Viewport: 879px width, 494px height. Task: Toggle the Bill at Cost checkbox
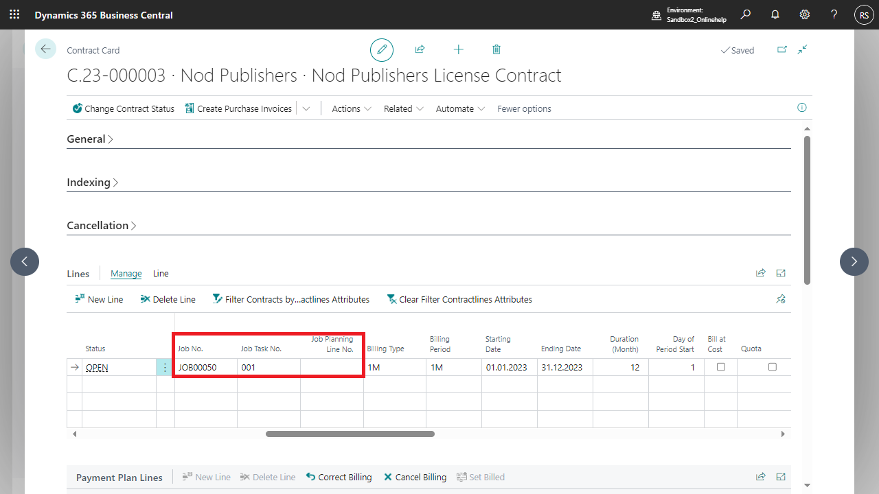720,367
